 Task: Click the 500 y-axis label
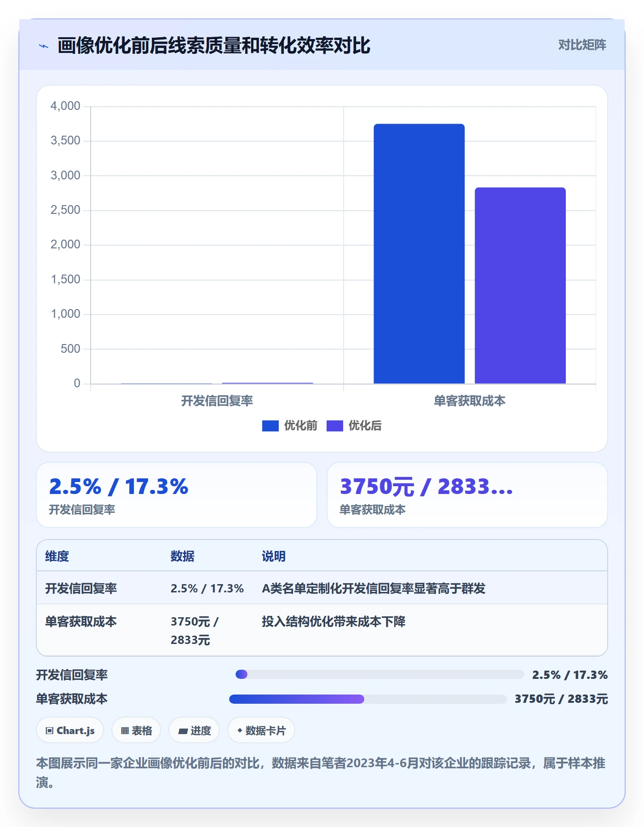click(70, 349)
